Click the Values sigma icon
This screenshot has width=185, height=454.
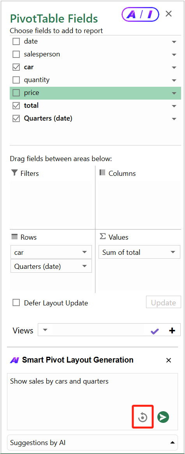pos(103,237)
